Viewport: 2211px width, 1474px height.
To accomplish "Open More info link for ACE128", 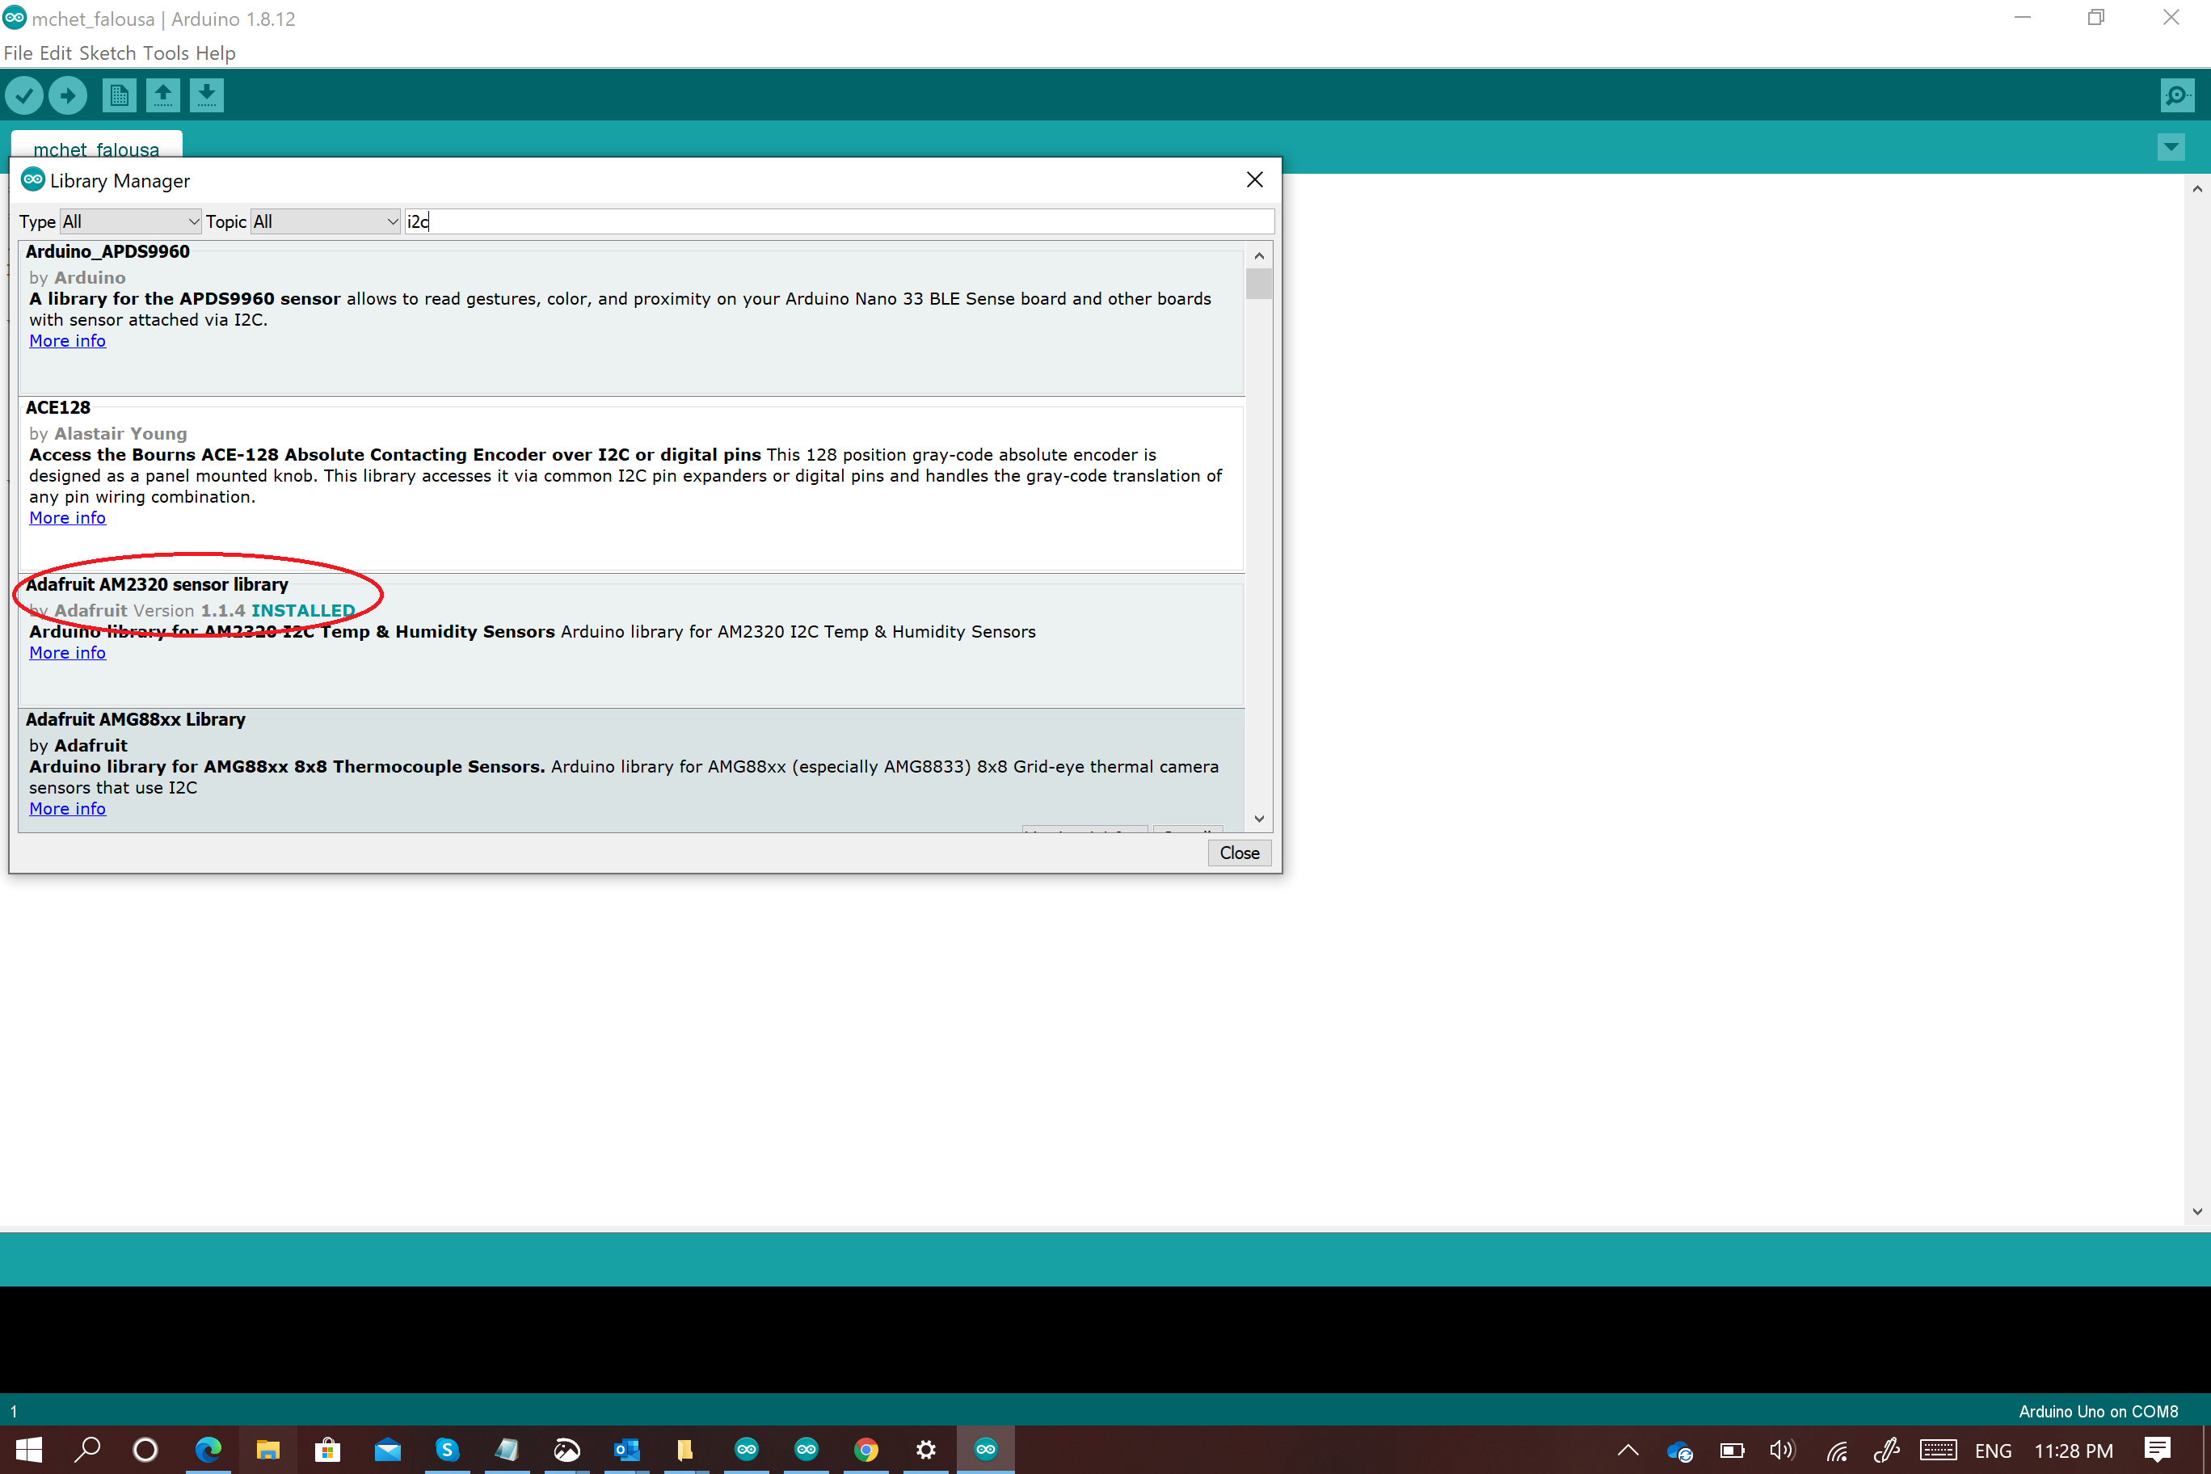I will pyautogui.click(x=68, y=518).
